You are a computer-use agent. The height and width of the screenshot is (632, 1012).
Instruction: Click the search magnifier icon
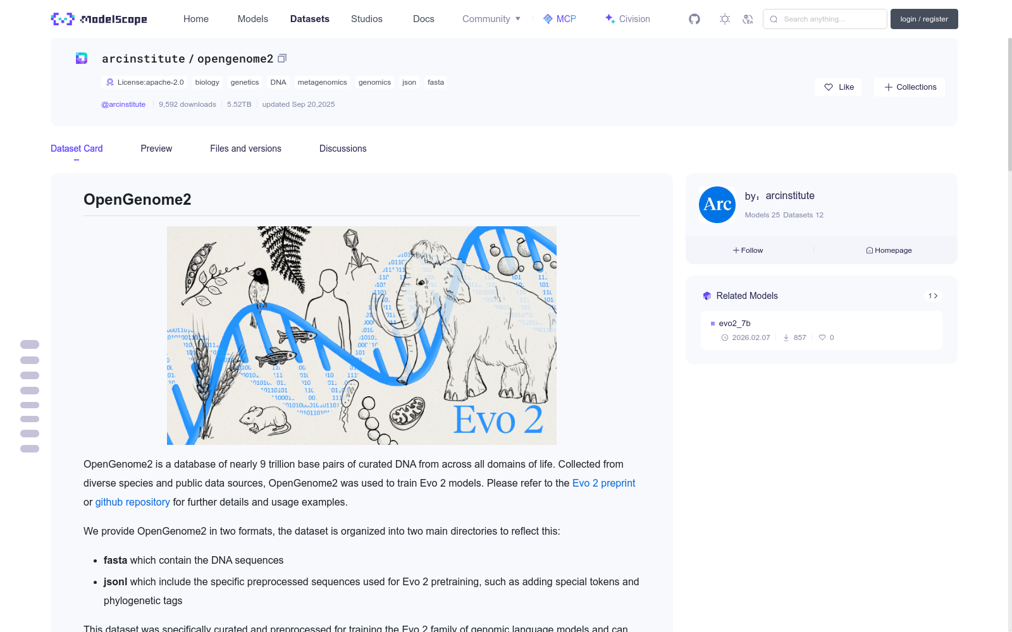pos(774,19)
